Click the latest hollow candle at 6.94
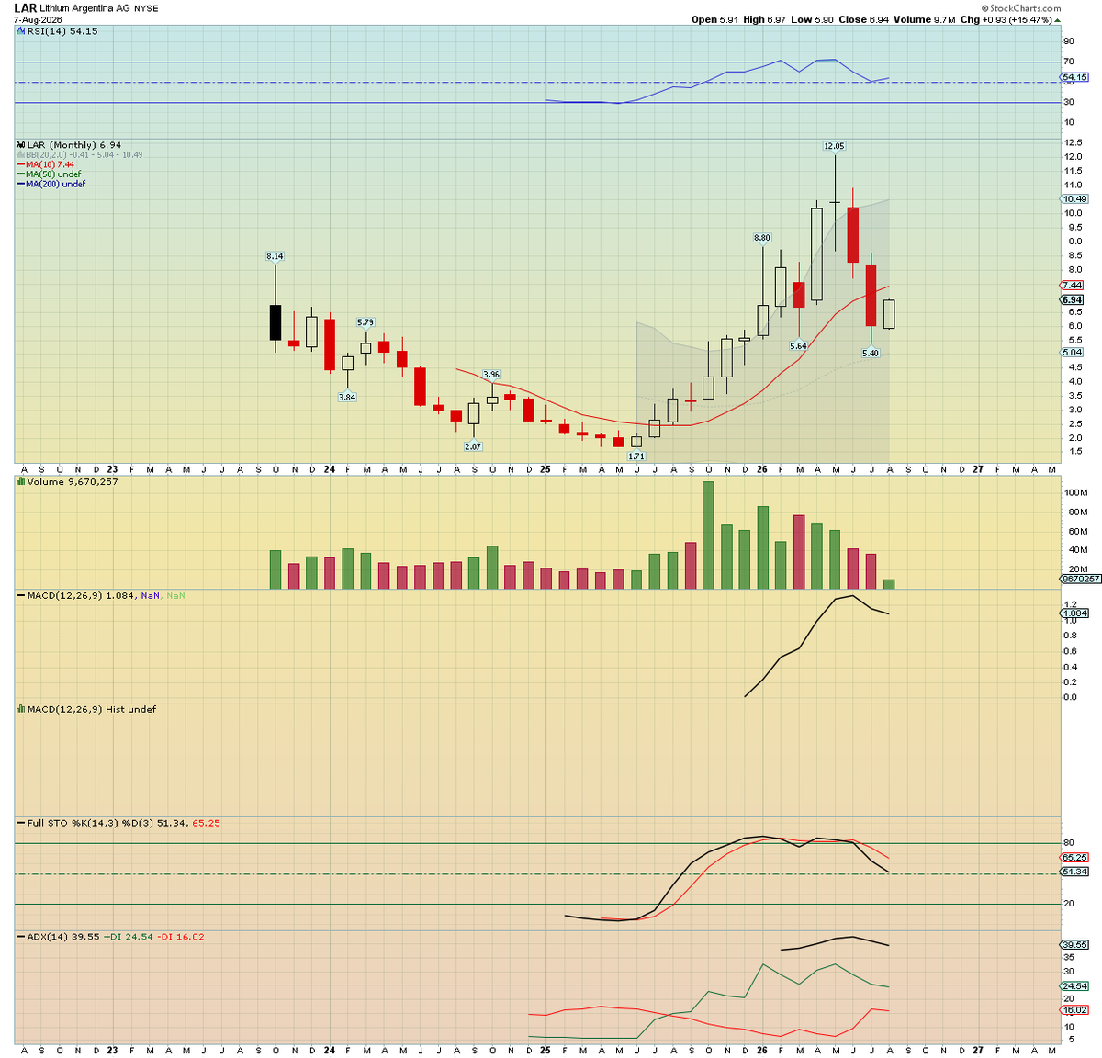The height and width of the screenshot is (1058, 1102). [889, 314]
